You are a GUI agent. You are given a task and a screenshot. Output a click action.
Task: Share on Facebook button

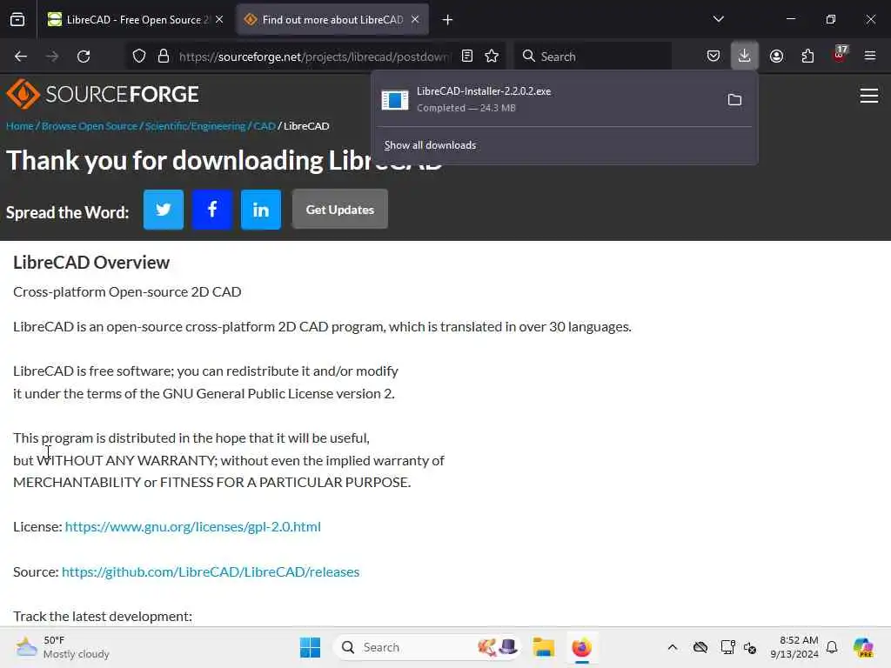click(x=212, y=210)
